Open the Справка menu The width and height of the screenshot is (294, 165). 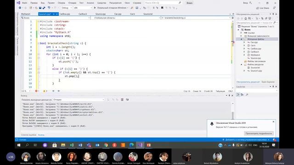coord(137,3)
